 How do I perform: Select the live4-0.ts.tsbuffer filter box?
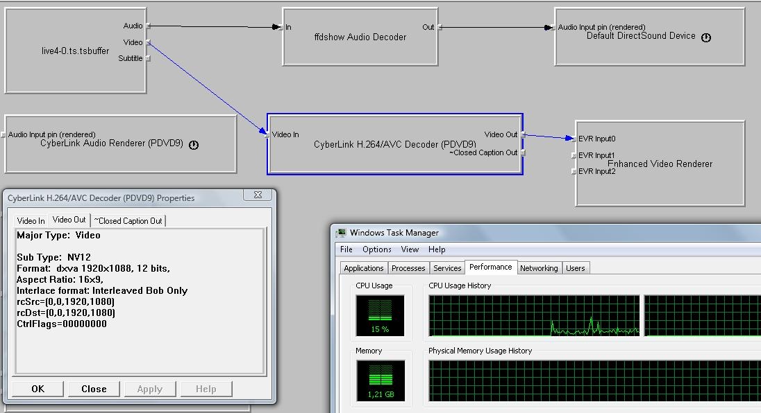coord(75,51)
